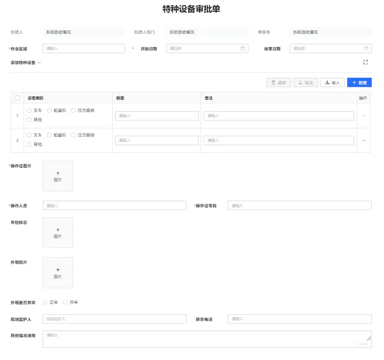
Task: Click the plus image upload under 年检标志
Action: [58, 232]
